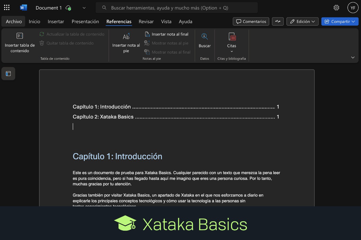
Task: Open the settings gear icon
Action: (x=336, y=8)
